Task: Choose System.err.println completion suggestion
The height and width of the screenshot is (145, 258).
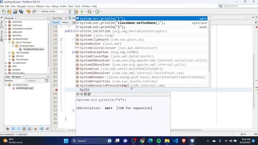Action: [141, 19]
